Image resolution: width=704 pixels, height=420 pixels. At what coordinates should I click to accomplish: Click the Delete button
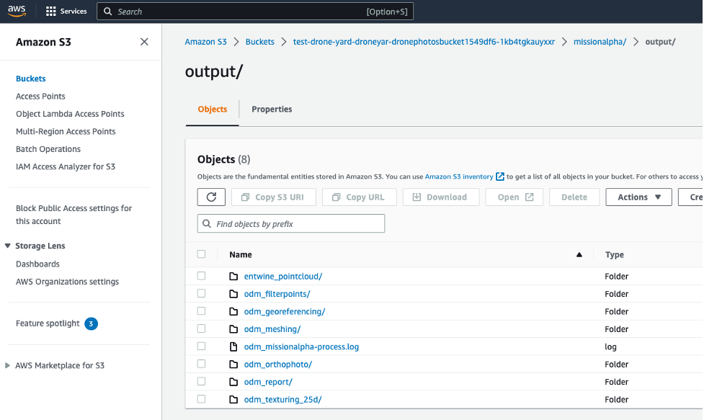574,197
